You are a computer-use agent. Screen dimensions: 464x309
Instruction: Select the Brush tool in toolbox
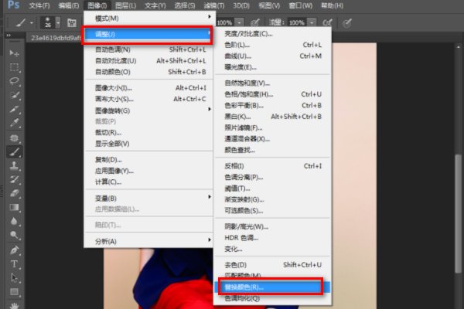14,152
